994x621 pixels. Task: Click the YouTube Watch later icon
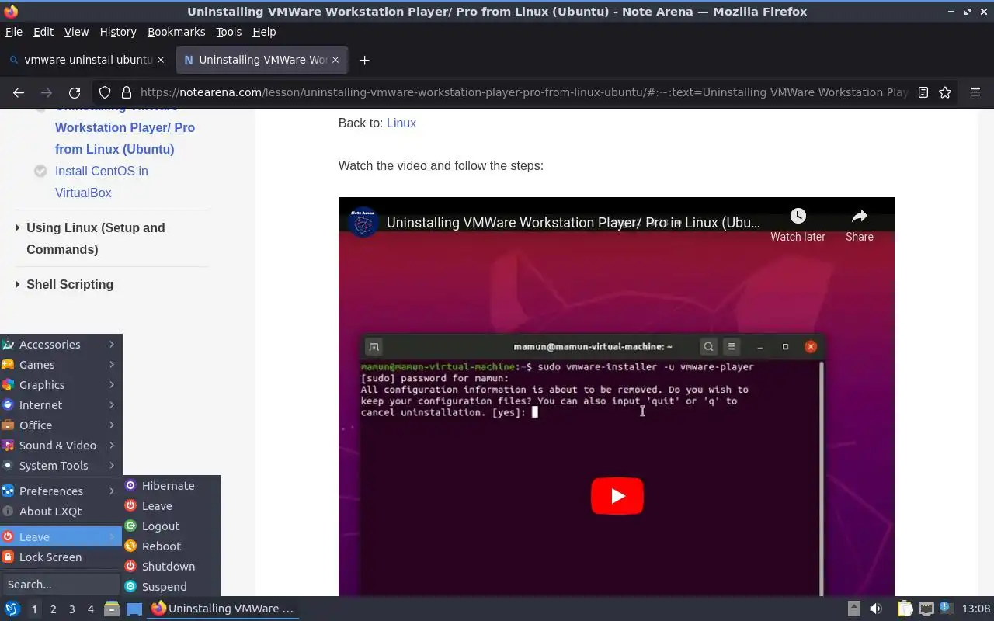(x=798, y=216)
